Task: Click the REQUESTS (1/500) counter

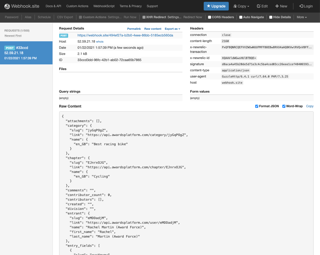Action: [17, 31]
